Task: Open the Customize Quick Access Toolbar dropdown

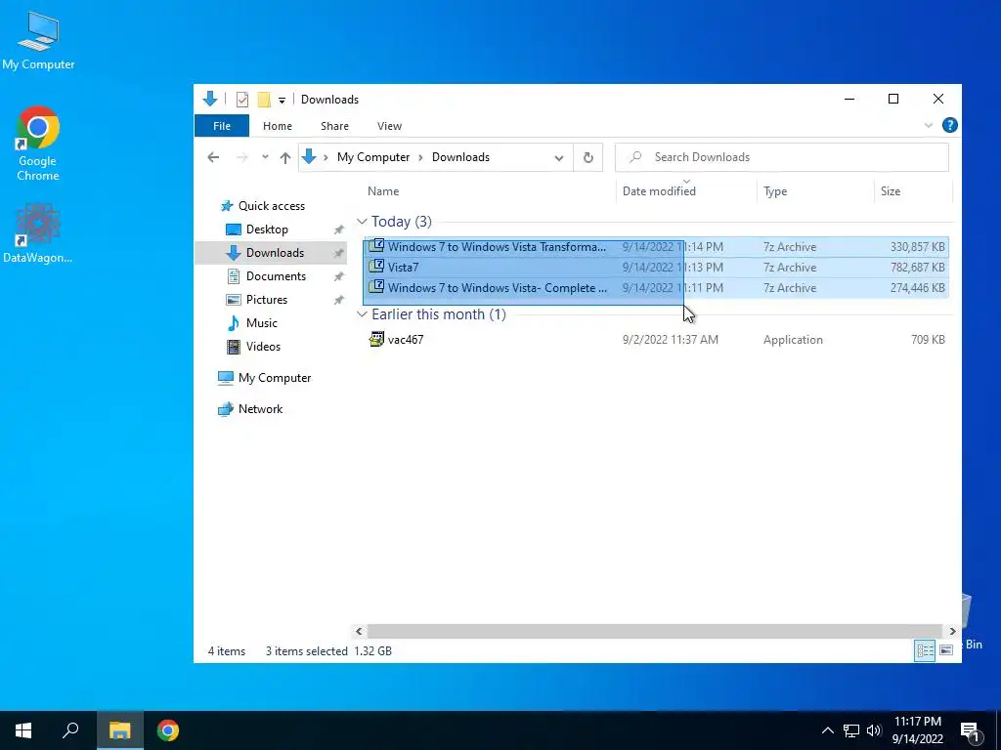Action: coord(282,101)
